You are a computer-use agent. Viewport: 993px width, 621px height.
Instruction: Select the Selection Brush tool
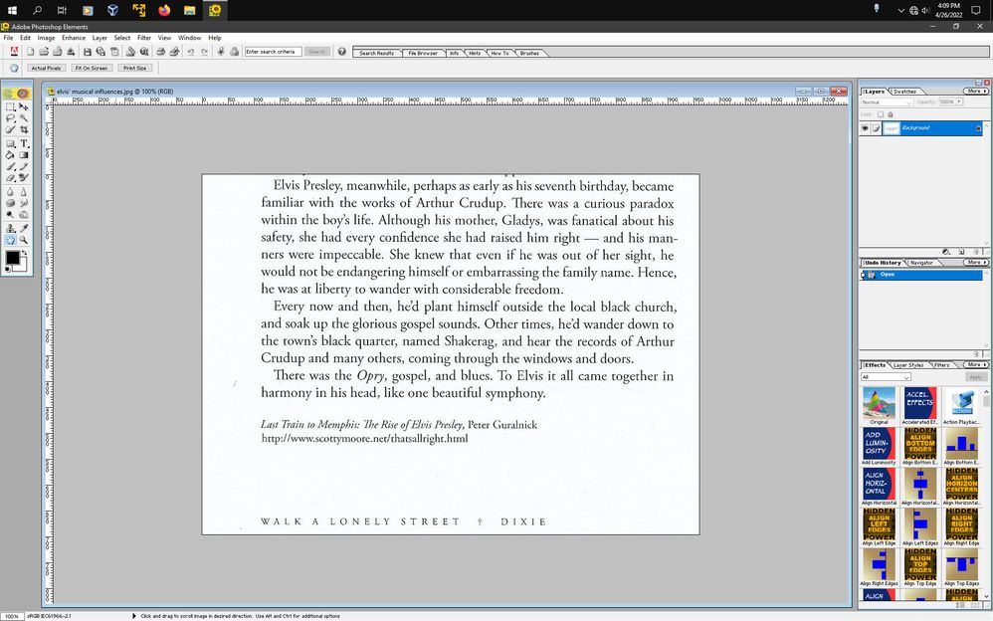coord(10,129)
